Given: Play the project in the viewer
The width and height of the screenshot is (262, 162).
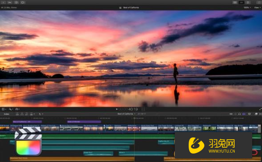Looking at the screenshot, I should coord(117,109).
